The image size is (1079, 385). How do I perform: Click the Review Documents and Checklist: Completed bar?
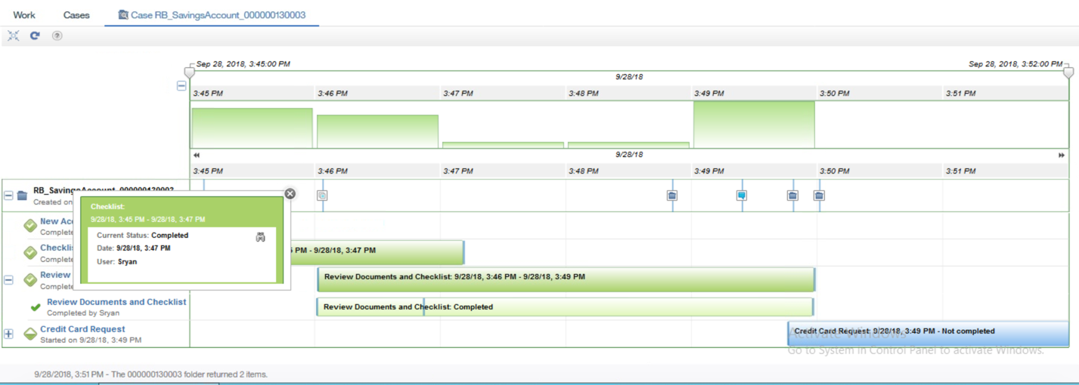tap(565, 307)
